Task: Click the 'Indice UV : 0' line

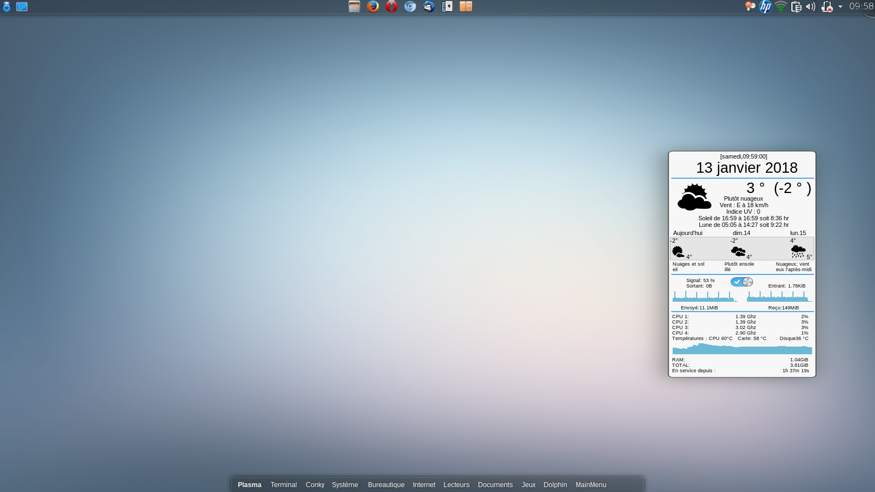Action: click(743, 212)
